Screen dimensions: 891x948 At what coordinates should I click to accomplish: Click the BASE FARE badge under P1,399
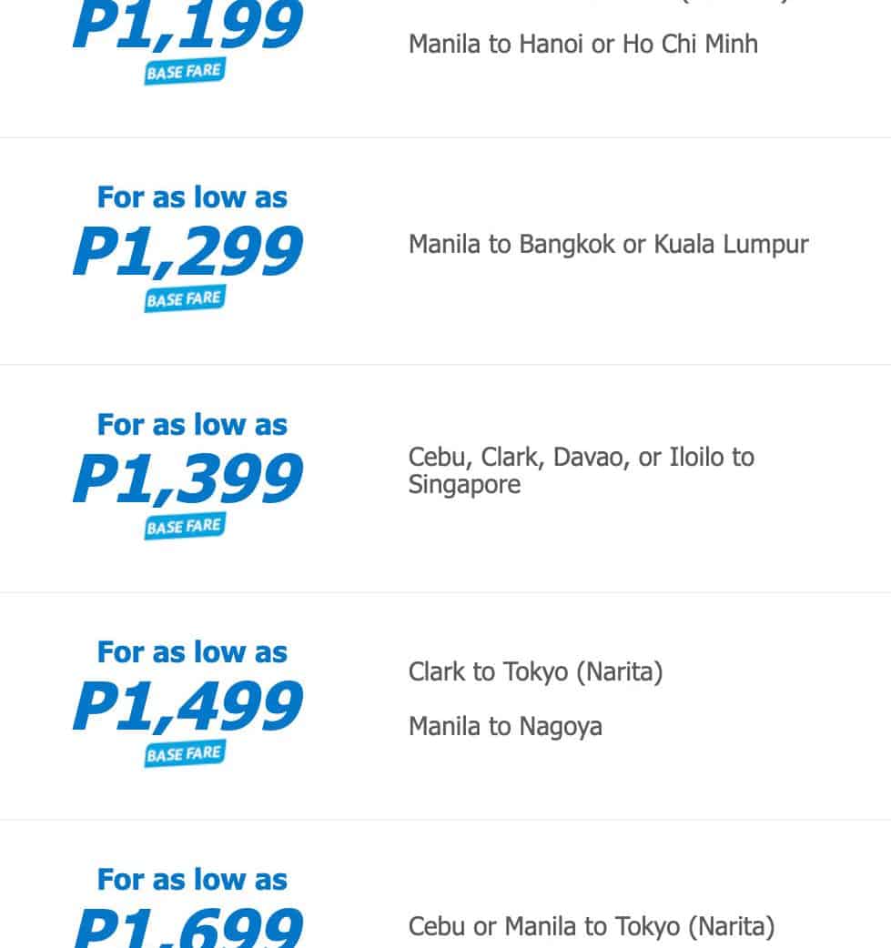coord(184,527)
